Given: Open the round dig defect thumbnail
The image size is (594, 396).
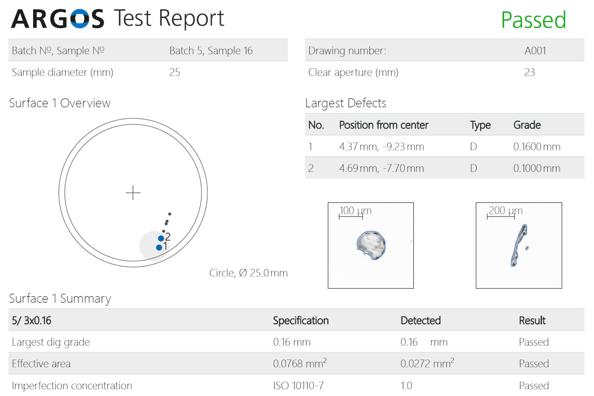Looking at the screenshot, I should coord(371,246).
